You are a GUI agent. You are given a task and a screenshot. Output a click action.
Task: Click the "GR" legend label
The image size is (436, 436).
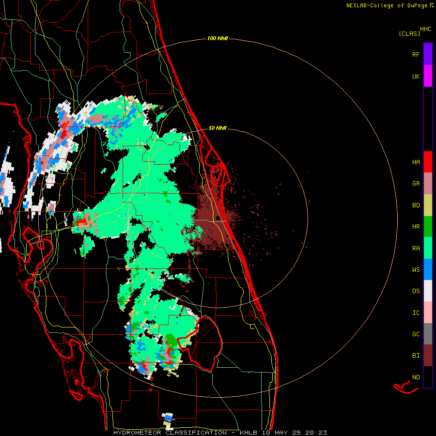(x=416, y=184)
